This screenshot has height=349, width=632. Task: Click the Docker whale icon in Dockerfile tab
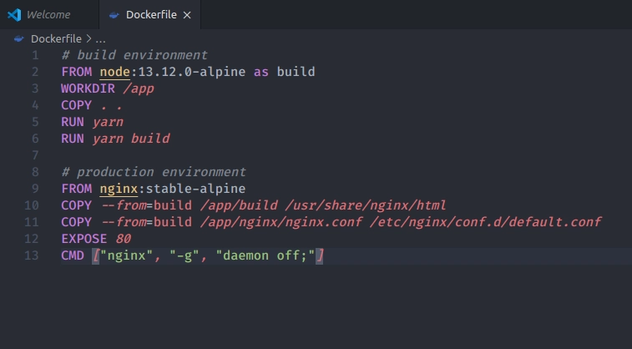pos(114,15)
